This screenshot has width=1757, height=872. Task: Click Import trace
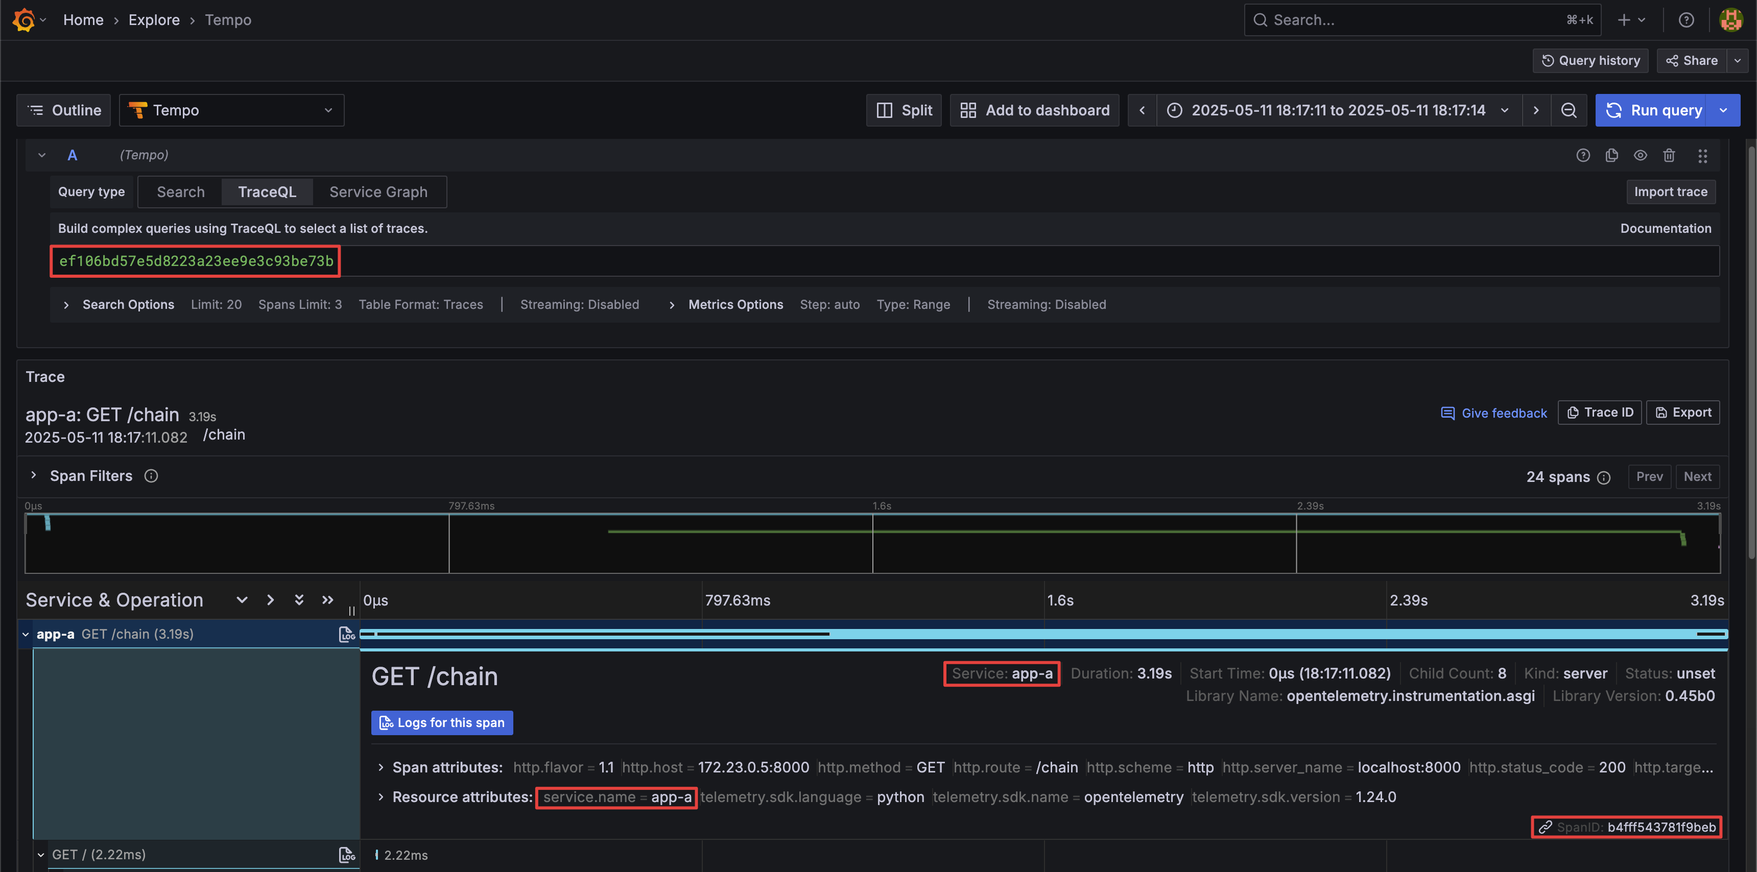click(1670, 192)
